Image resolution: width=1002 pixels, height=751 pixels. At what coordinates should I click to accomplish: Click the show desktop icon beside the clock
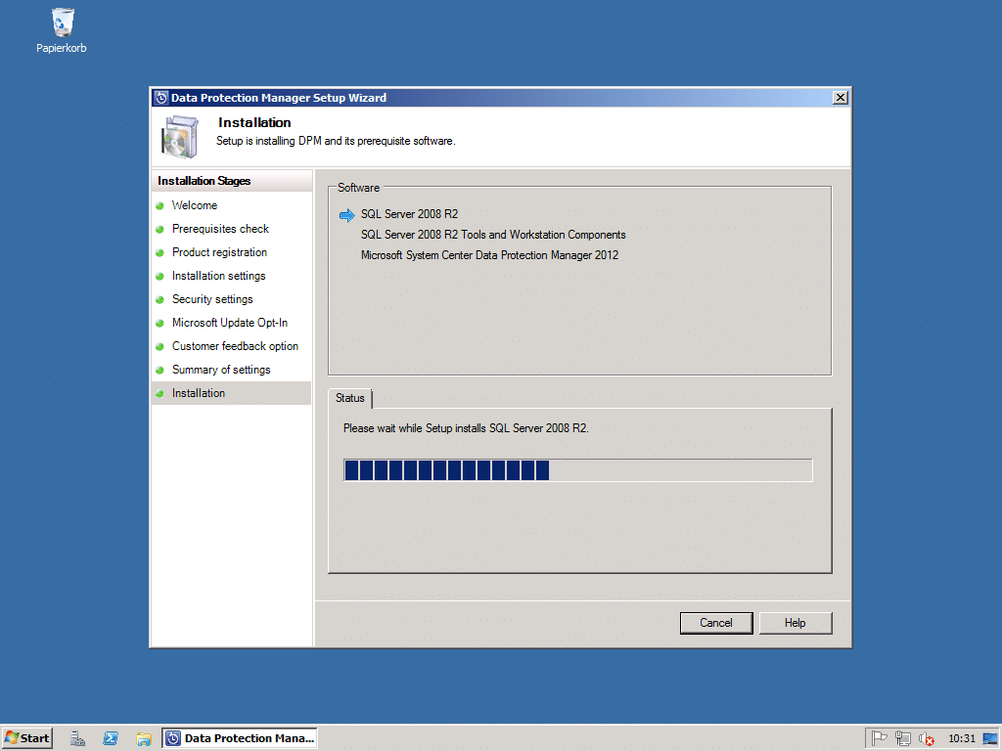990,738
